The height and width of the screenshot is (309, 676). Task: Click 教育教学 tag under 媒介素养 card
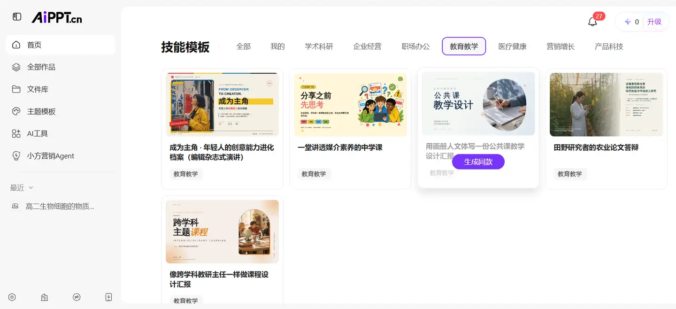(x=314, y=174)
